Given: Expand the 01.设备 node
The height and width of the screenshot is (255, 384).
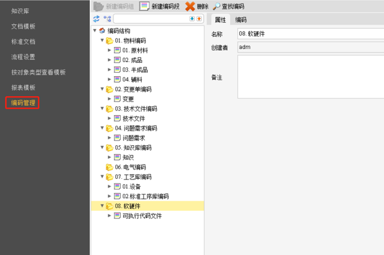Looking at the screenshot, I should pyautogui.click(x=109, y=187).
